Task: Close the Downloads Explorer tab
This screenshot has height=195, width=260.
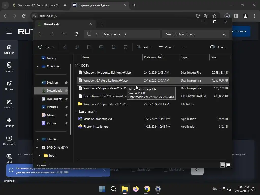Action: point(91,24)
